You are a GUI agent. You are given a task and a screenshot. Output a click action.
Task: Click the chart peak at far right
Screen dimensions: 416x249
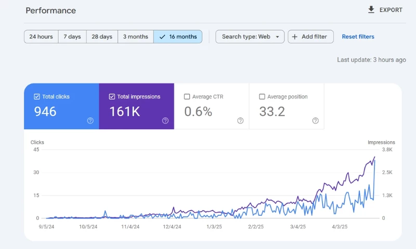pos(374,157)
